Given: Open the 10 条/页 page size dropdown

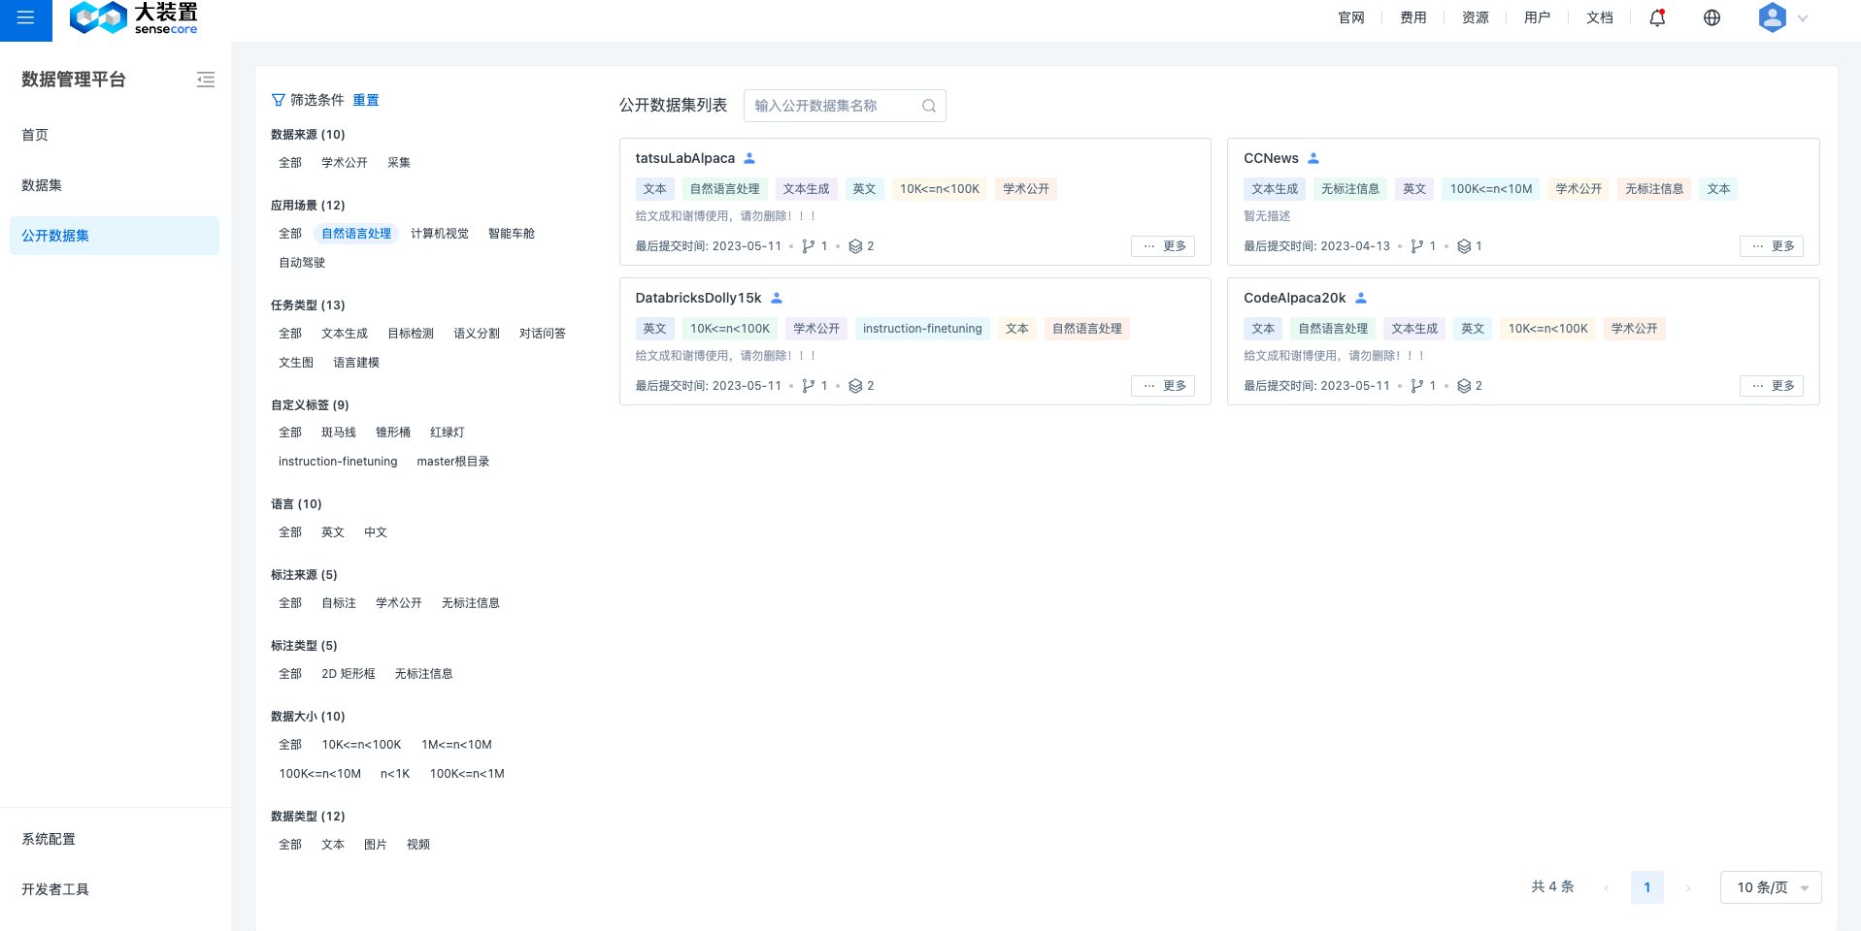Looking at the screenshot, I should (x=1770, y=887).
